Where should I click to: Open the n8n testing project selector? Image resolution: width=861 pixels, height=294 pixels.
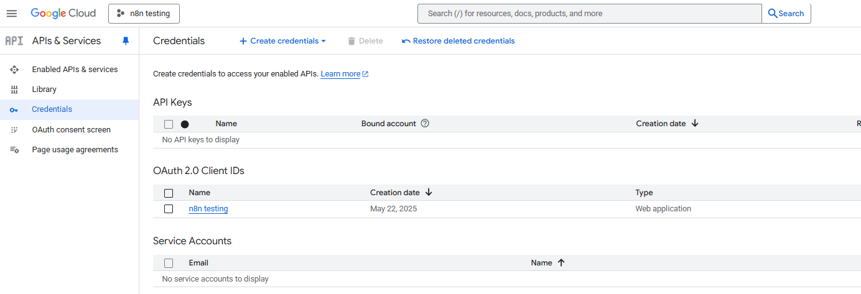[144, 13]
